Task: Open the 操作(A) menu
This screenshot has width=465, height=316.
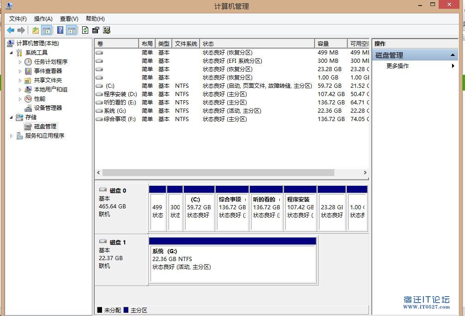Action: pyautogui.click(x=43, y=18)
